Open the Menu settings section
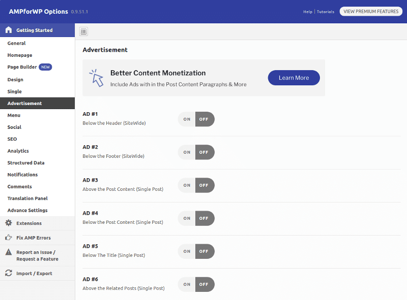Viewport: 407px width, 300px height. coord(37,115)
